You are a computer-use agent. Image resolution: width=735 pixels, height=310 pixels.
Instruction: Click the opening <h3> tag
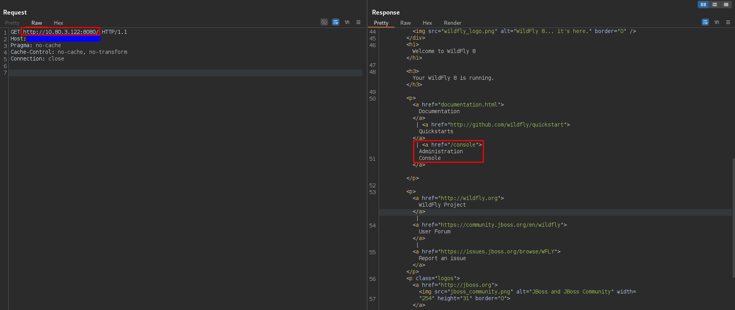click(x=413, y=71)
